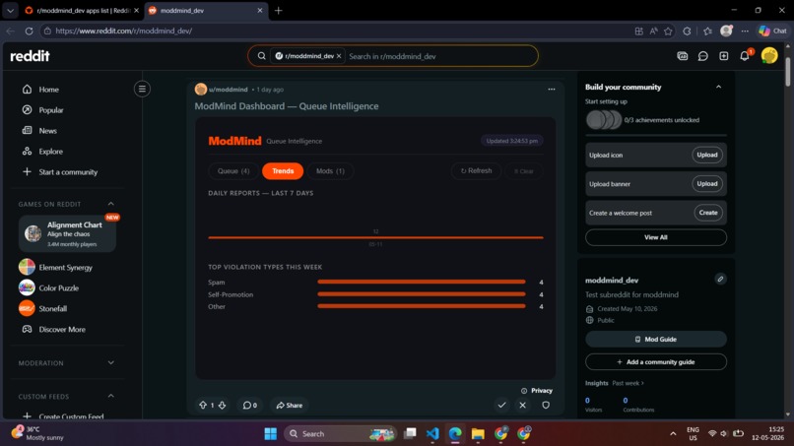Edit moddmind_dev community details pencil
This screenshot has height=446, width=794.
pyautogui.click(x=720, y=279)
